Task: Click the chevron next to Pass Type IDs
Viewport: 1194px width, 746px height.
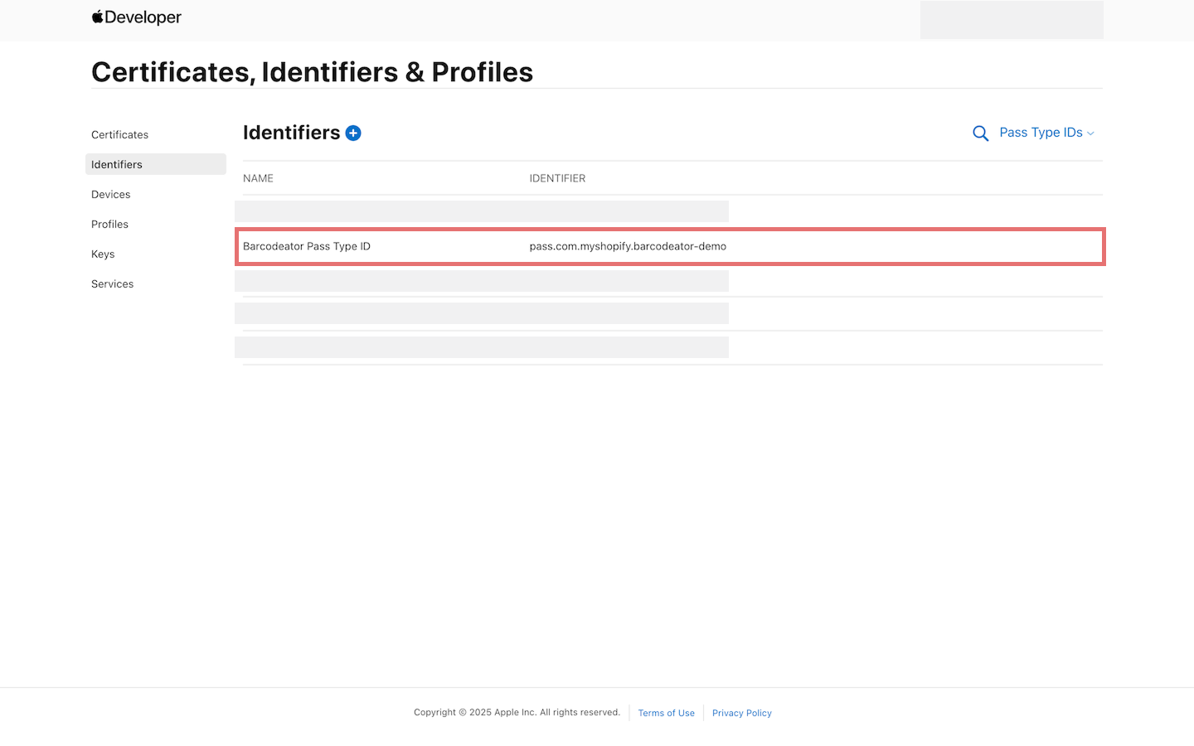Action: pos(1090,133)
